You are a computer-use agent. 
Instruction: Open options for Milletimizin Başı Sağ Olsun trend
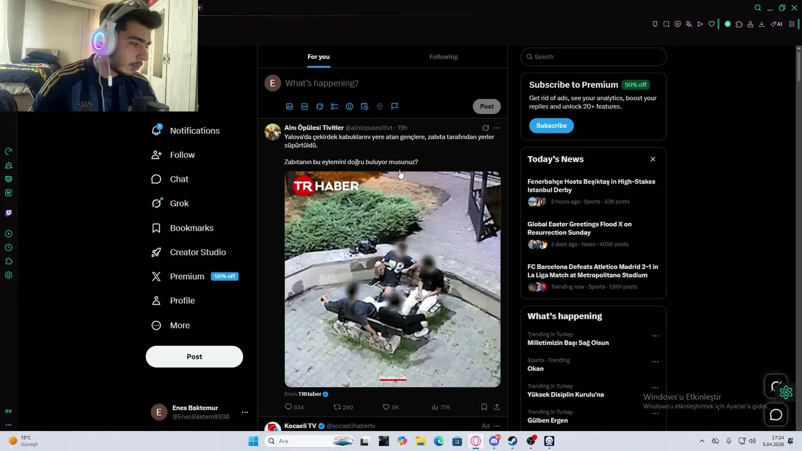655,336
